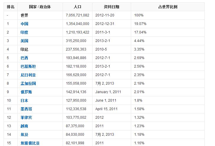215x146 pixels.
Task: Click the 印度 link
Action: coord(25,32)
